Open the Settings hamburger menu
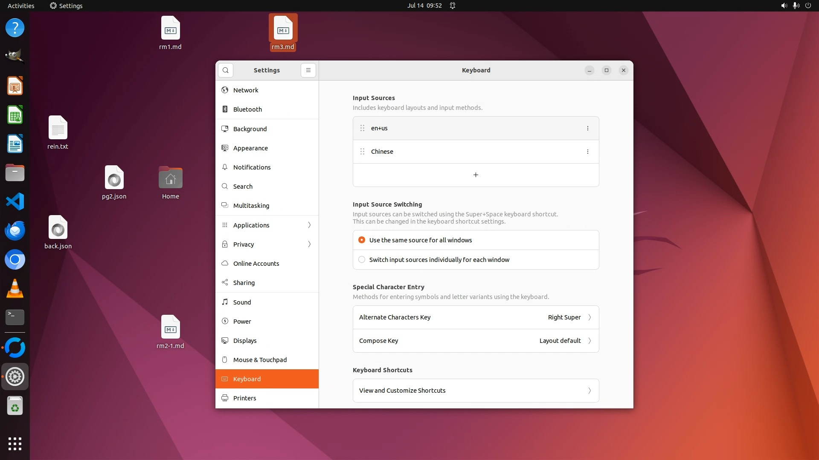Viewport: 819px width, 460px height. click(x=308, y=70)
